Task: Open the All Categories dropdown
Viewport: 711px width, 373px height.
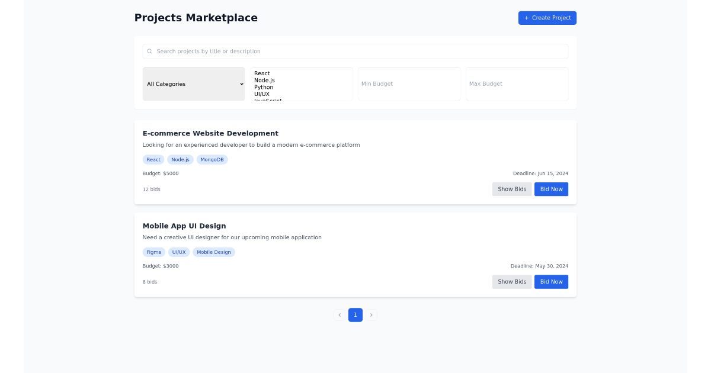Action: tap(194, 83)
